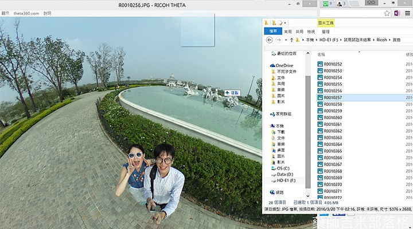Select the R0010263 image file icon
The width and height of the screenshot is (413, 229).
[x=320, y=137]
